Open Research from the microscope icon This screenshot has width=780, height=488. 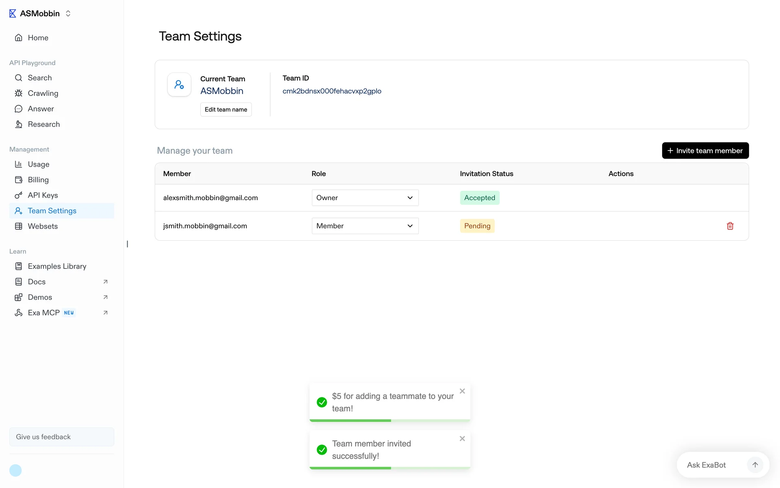pos(19,124)
